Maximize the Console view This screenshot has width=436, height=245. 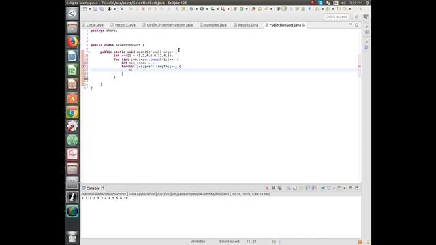point(357,188)
